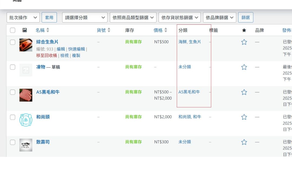
Task: Select the 散壽司 row checkbox
Action: coord(12,142)
